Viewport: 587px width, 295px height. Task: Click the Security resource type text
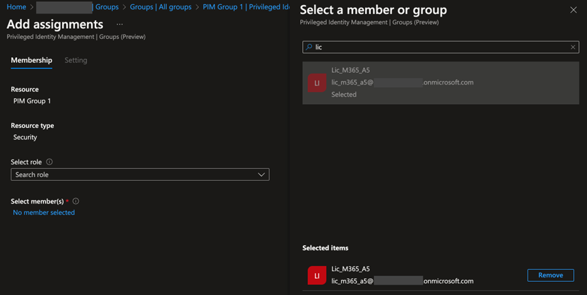pyautogui.click(x=25, y=137)
